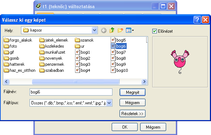This screenshot has width=211, height=135.
Task: Close the t1 (teknőc) változtatása window
Action: point(171,6)
